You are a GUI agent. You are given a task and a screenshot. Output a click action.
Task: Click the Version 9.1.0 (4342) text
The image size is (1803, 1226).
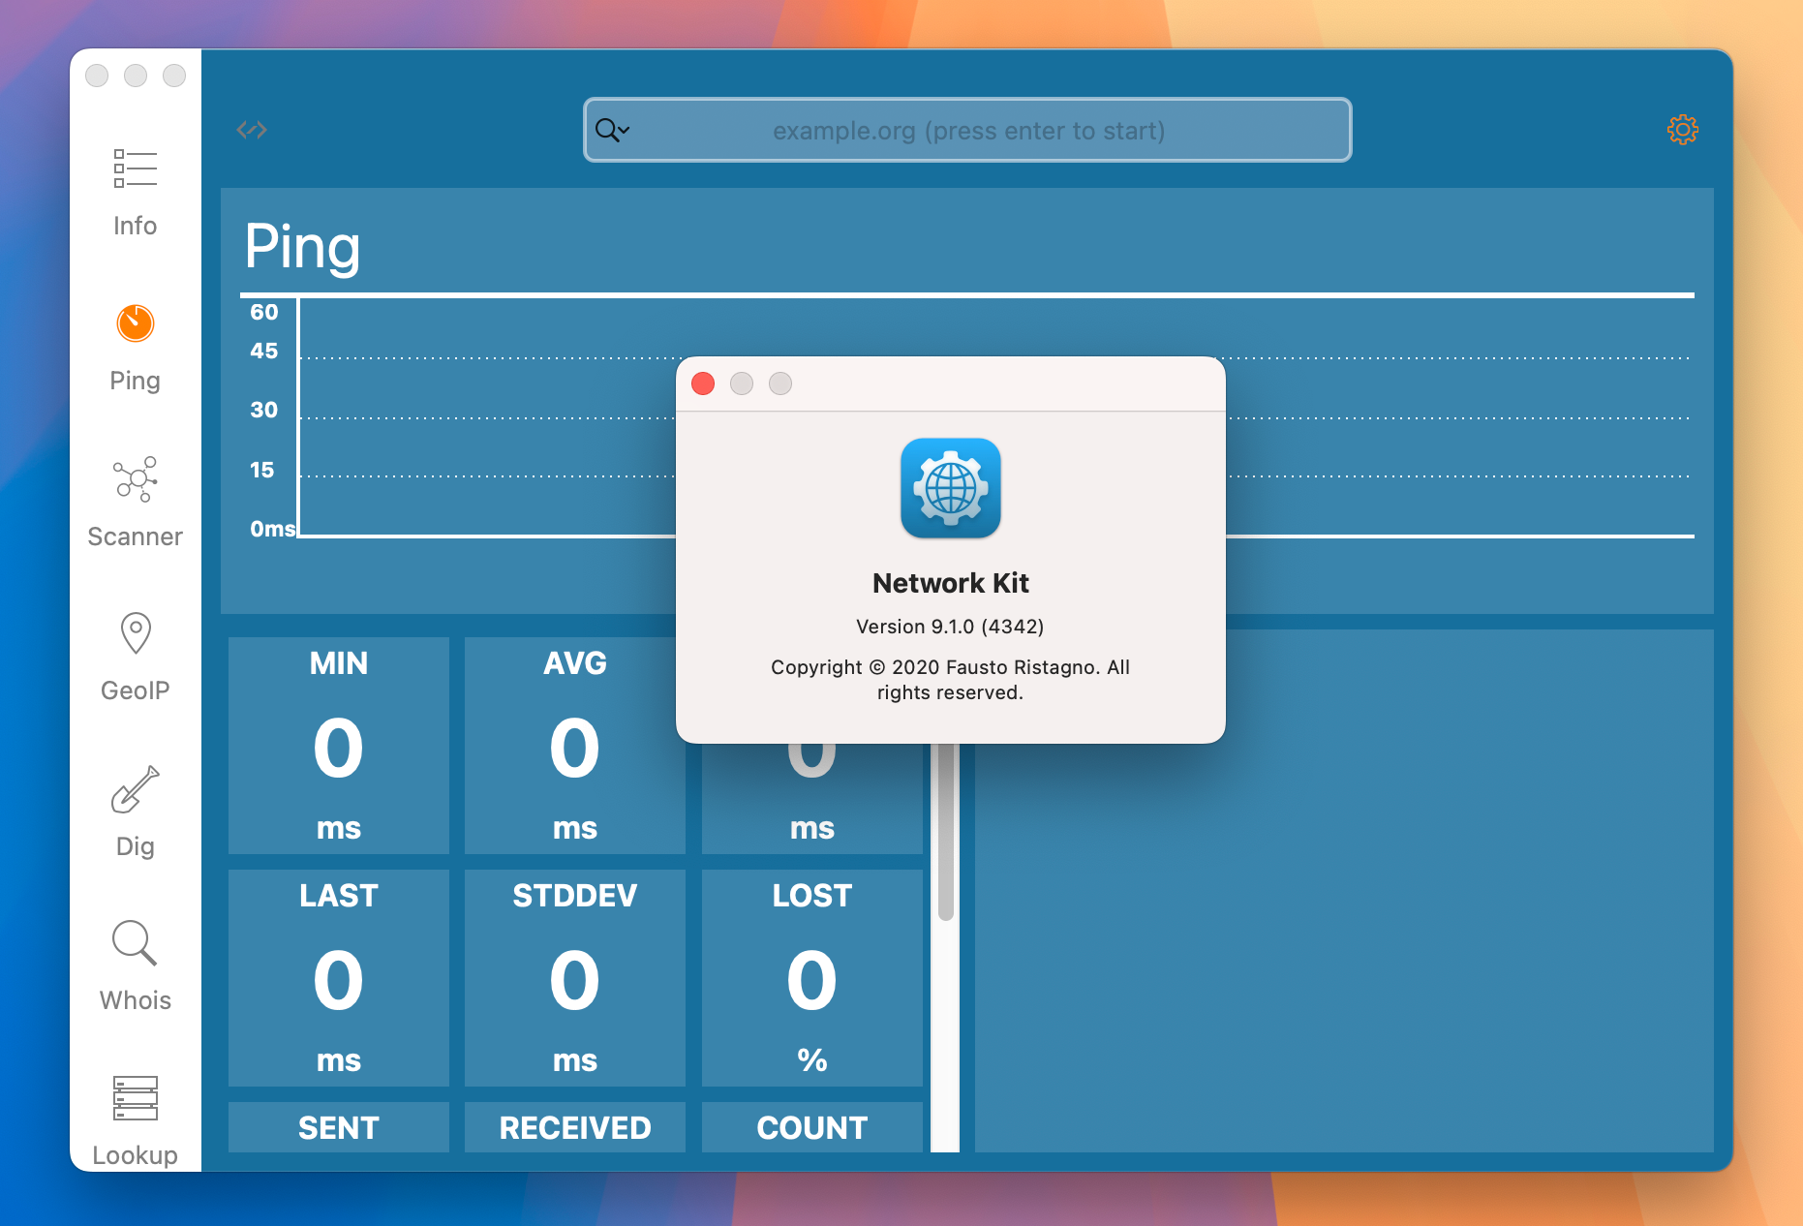tap(950, 627)
